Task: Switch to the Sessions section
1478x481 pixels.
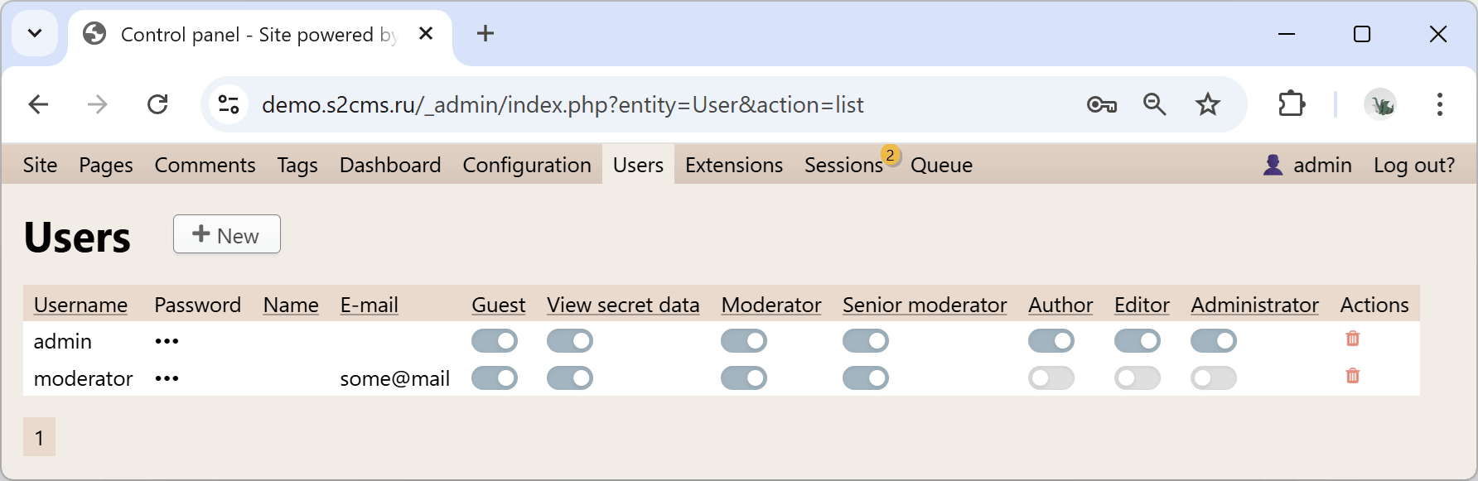Action: [x=843, y=165]
